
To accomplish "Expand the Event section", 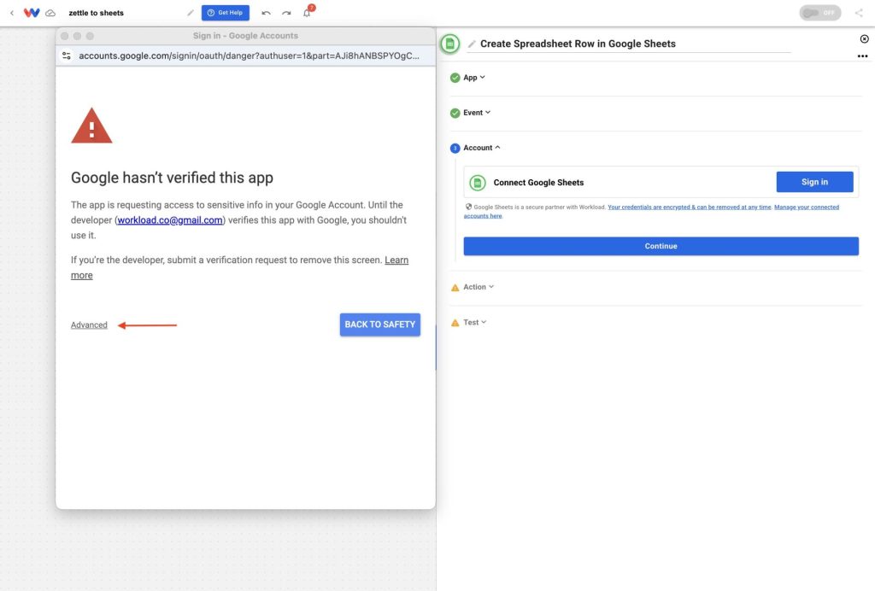I will tap(477, 113).
